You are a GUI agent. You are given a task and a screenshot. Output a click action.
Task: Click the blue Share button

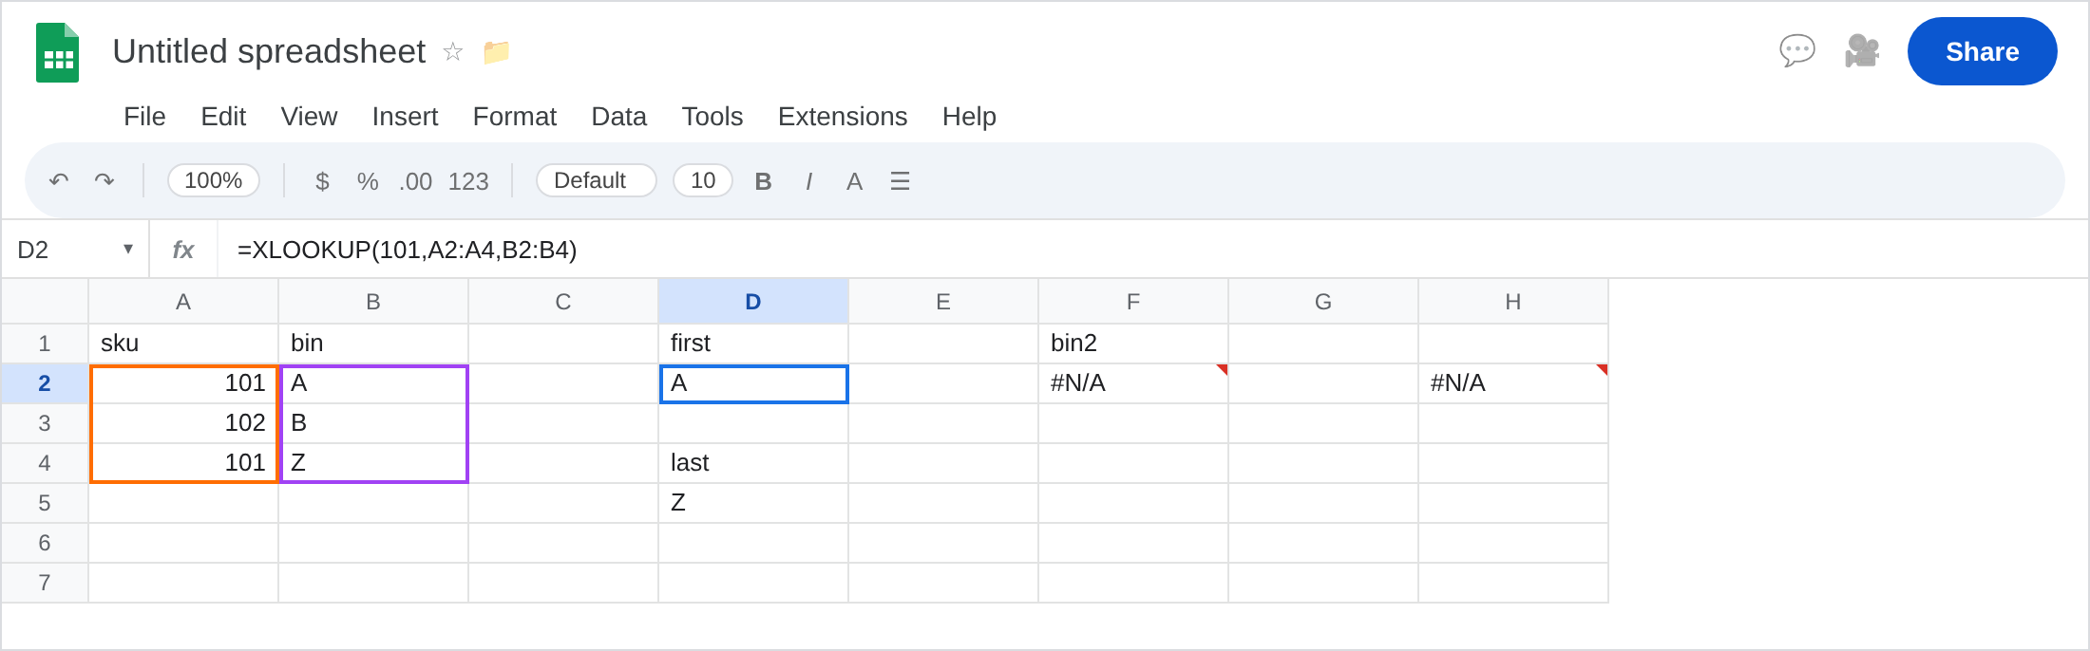1983,51
